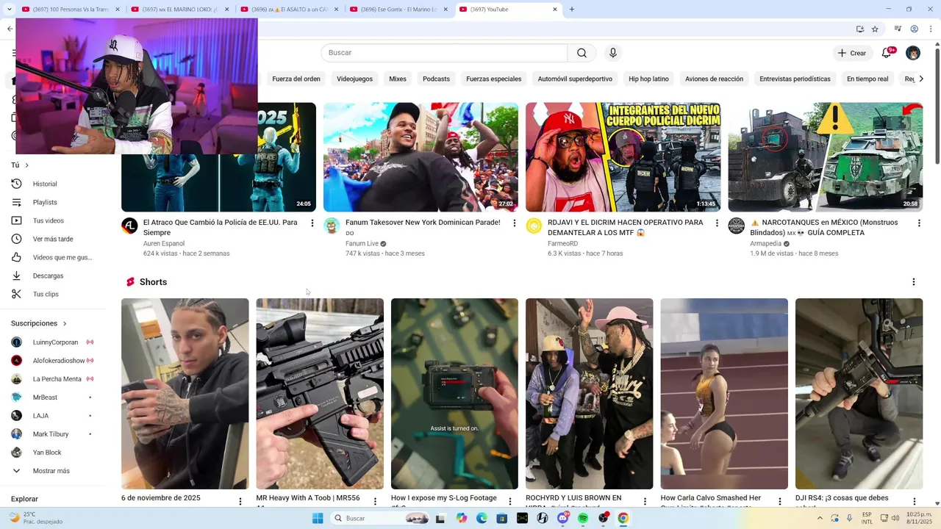
Task: Click the YouTube Buscar search field
Action: point(444,53)
